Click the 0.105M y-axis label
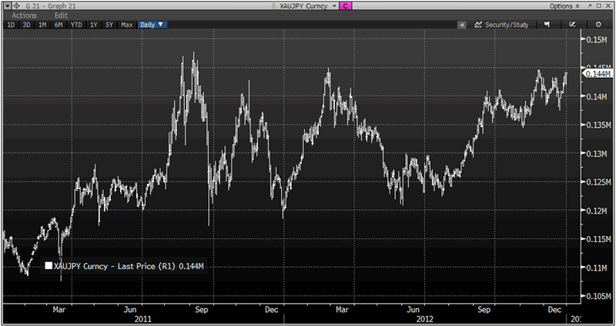The height and width of the screenshot is (326, 616). (x=598, y=296)
